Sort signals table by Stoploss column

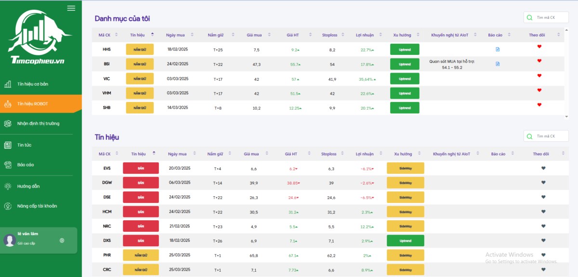pos(343,154)
